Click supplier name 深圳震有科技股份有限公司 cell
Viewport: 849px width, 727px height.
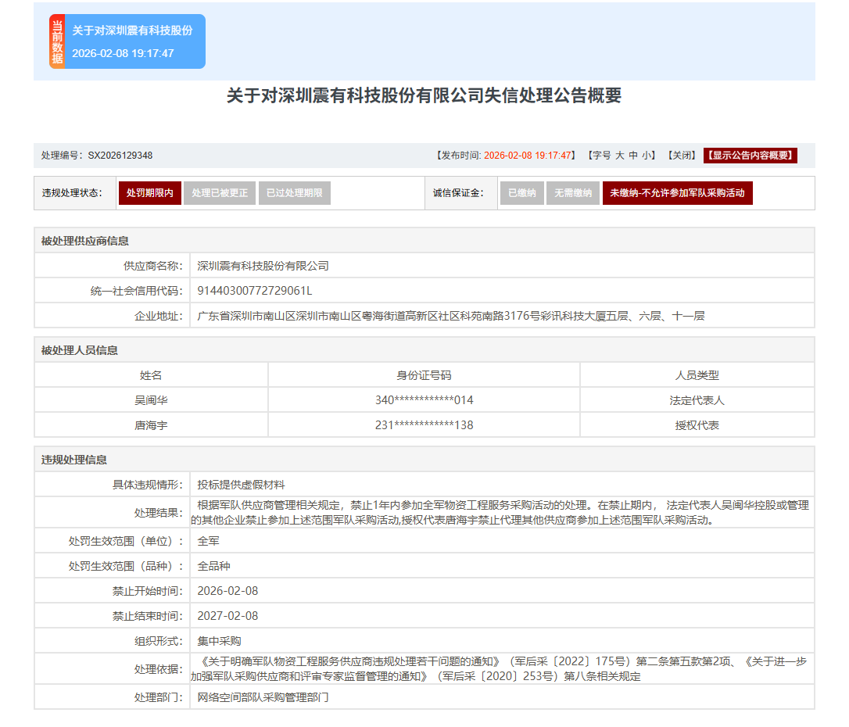click(x=502, y=266)
